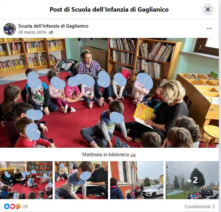Click the red heart reaction icon
Screen dimensions: 221x212
tap(13, 206)
